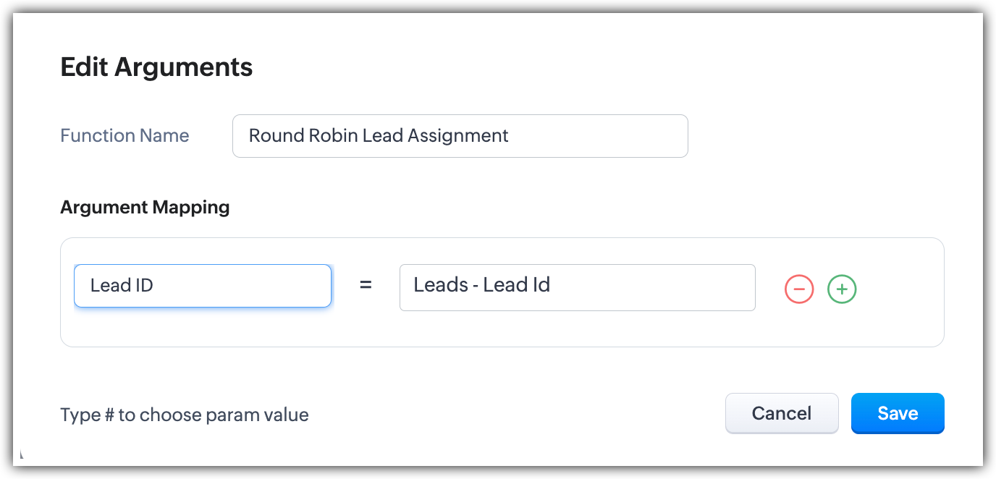The image size is (996, 479).
Task: Insert another mapping using the plus icon
Action: coord(842,289)
